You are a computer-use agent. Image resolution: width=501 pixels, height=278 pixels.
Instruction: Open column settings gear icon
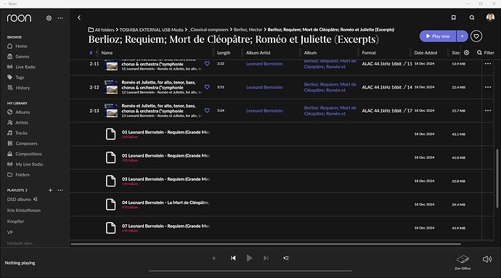coord(466,53)
